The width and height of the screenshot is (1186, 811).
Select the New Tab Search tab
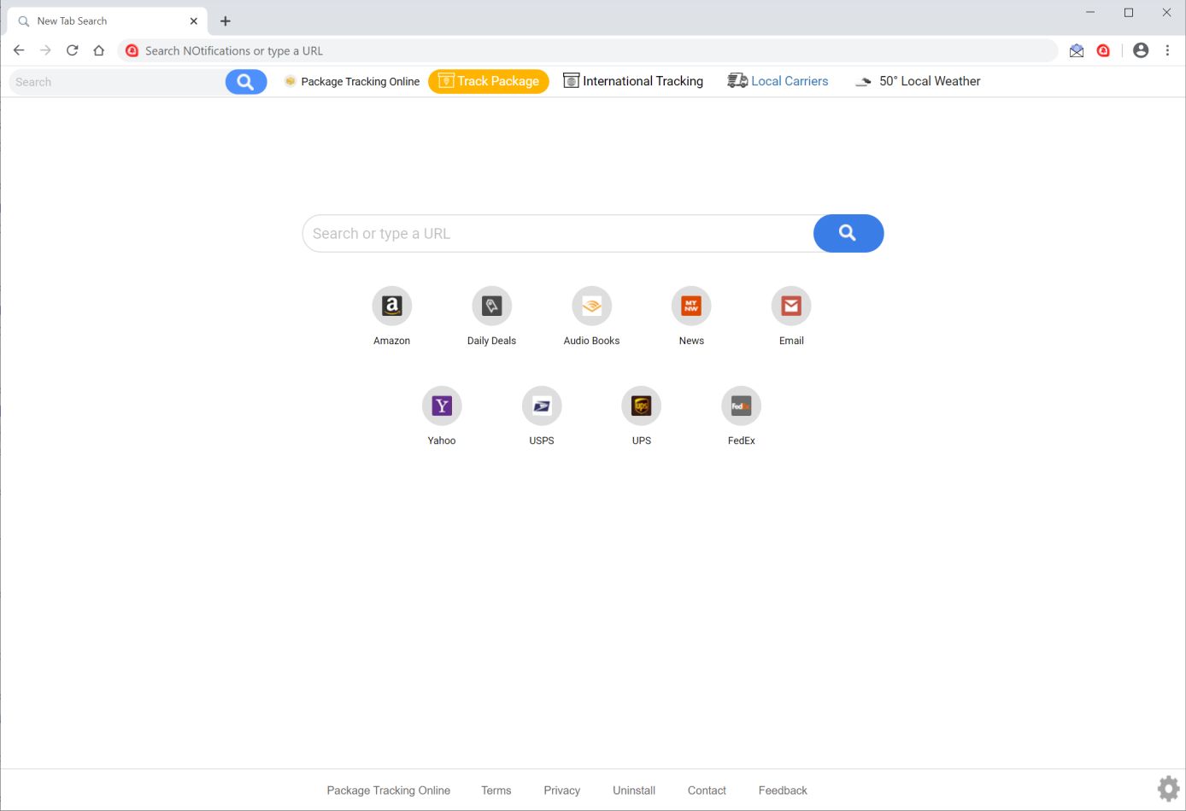coord(107,21)
